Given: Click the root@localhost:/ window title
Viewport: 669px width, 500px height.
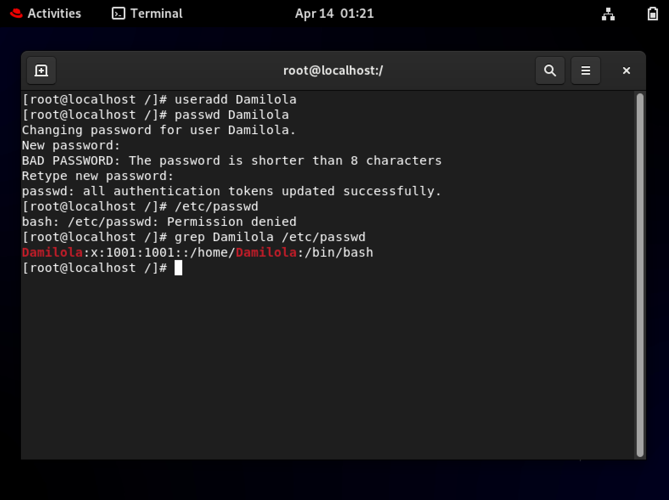Looking at the screenshot, I should [333, 70].
